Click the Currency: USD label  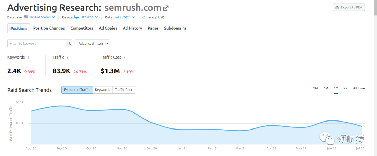[x=153, y=17]
